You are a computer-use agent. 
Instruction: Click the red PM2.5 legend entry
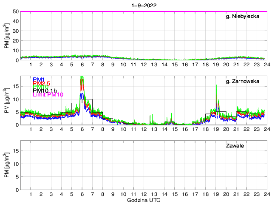(x=42, y=85)
